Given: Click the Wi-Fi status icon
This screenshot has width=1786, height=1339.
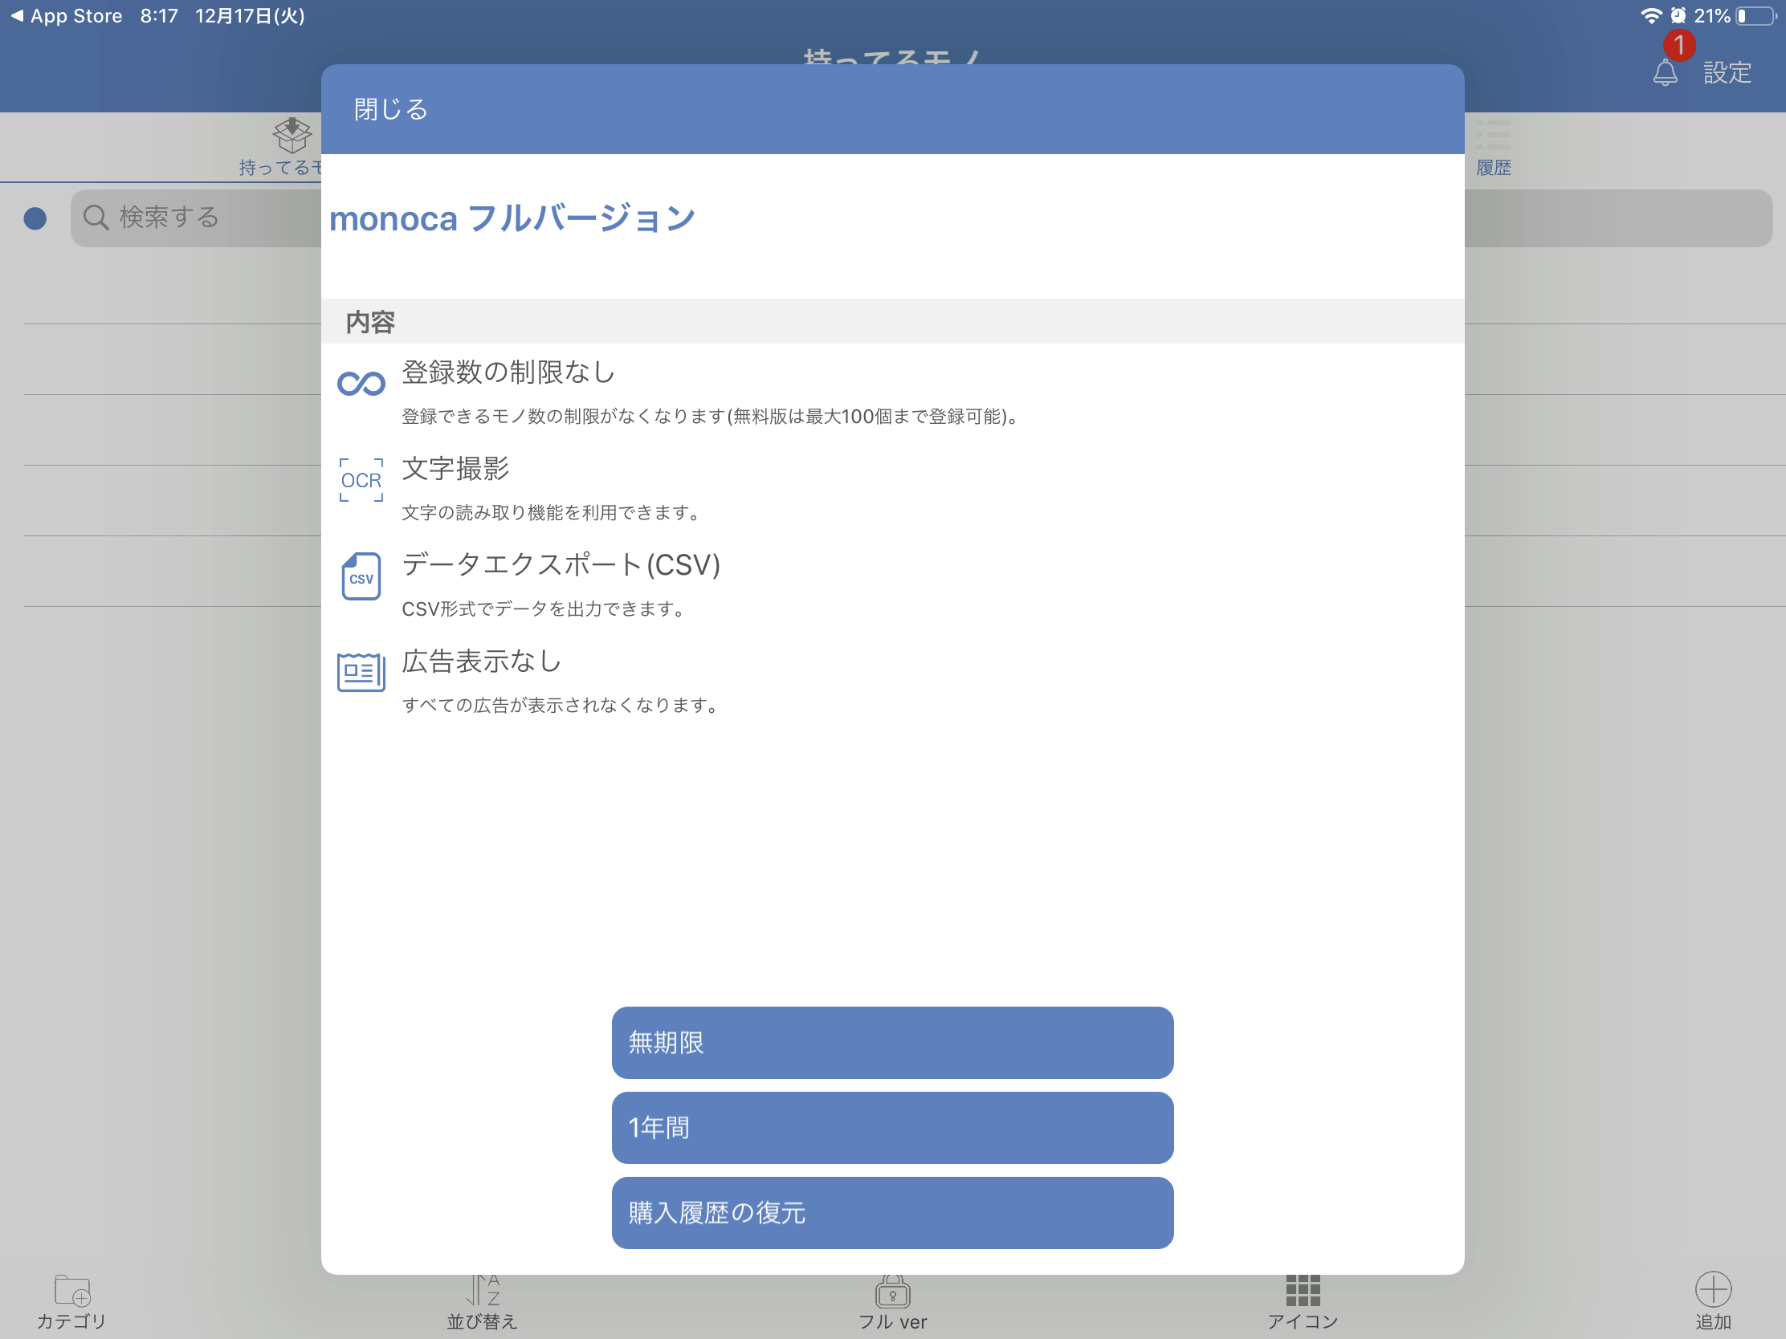Looking at the screenshot, I should 1651,15.
